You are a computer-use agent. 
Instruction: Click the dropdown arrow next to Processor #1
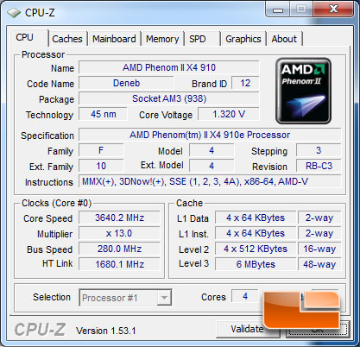(x=164, y=298)
